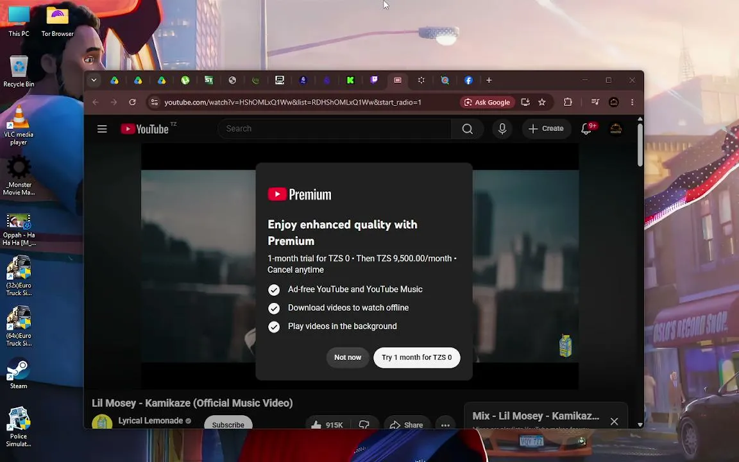Click the page vertical scrollbar thumb
Screen dimensions: 739x462
point(640,144)
